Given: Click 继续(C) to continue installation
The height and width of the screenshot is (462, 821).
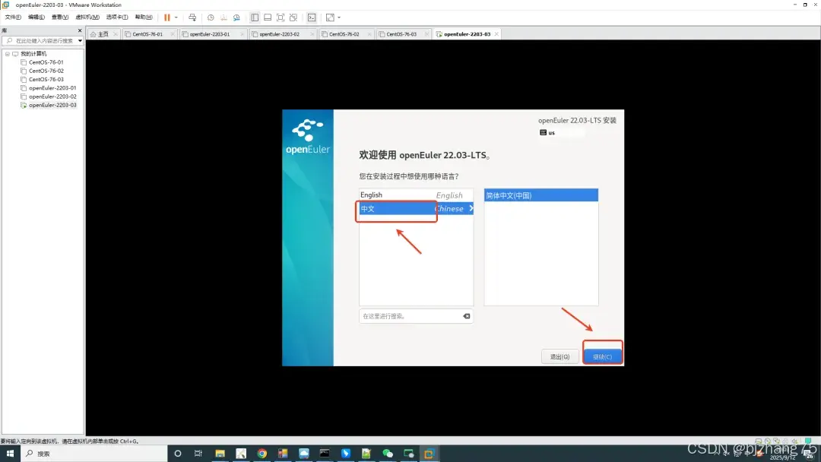Looking at the screenshot, I should point(602,356).
